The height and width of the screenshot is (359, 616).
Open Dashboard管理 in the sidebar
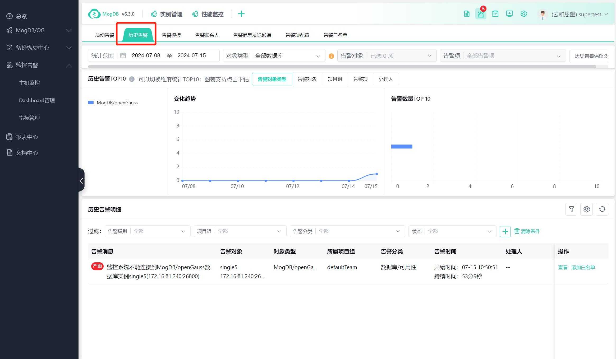click(37, 100)
